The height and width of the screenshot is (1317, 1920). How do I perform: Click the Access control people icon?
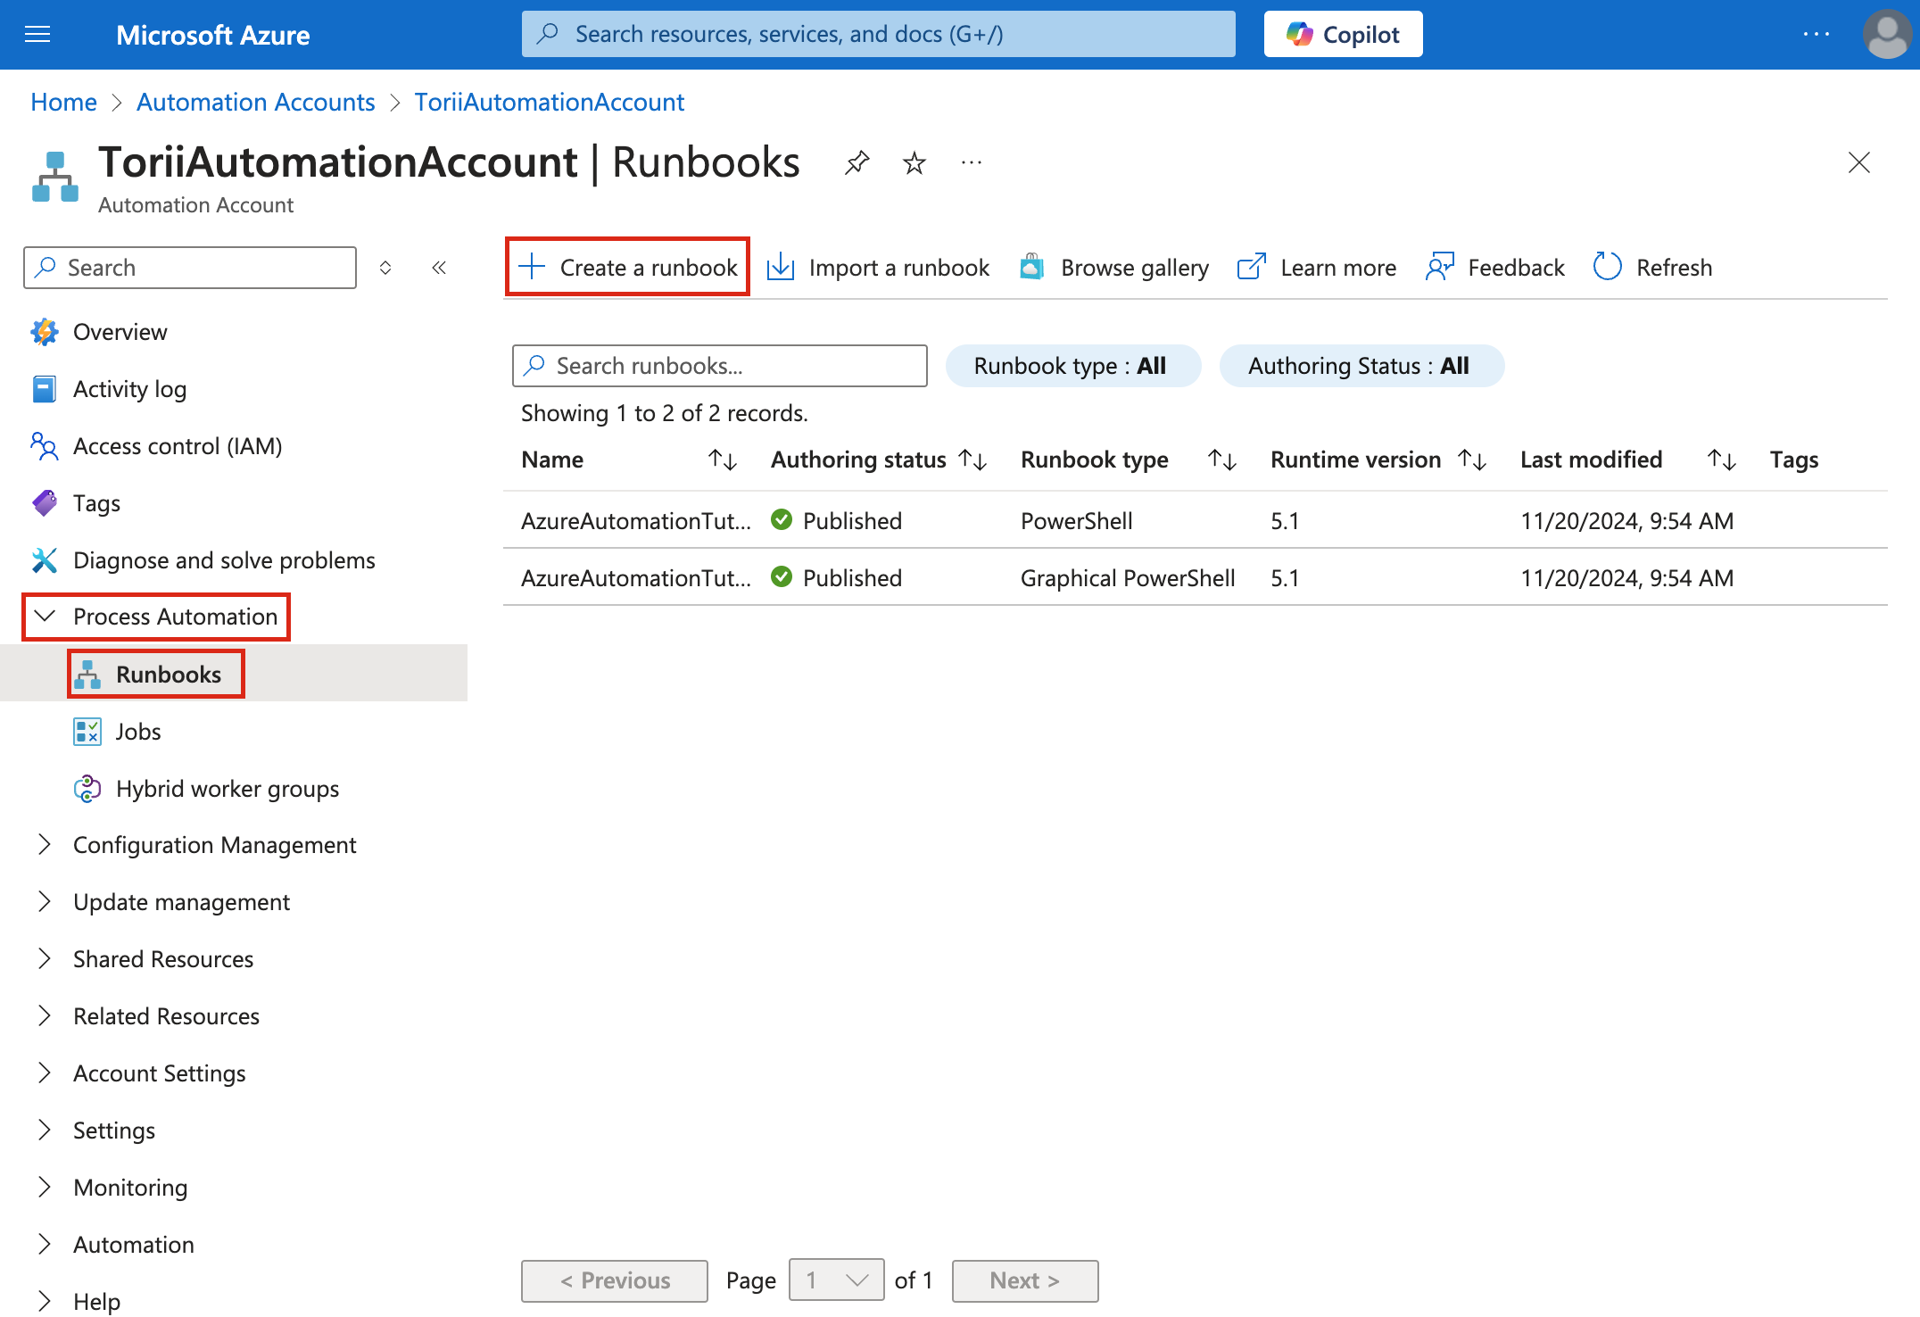point(45,446)
